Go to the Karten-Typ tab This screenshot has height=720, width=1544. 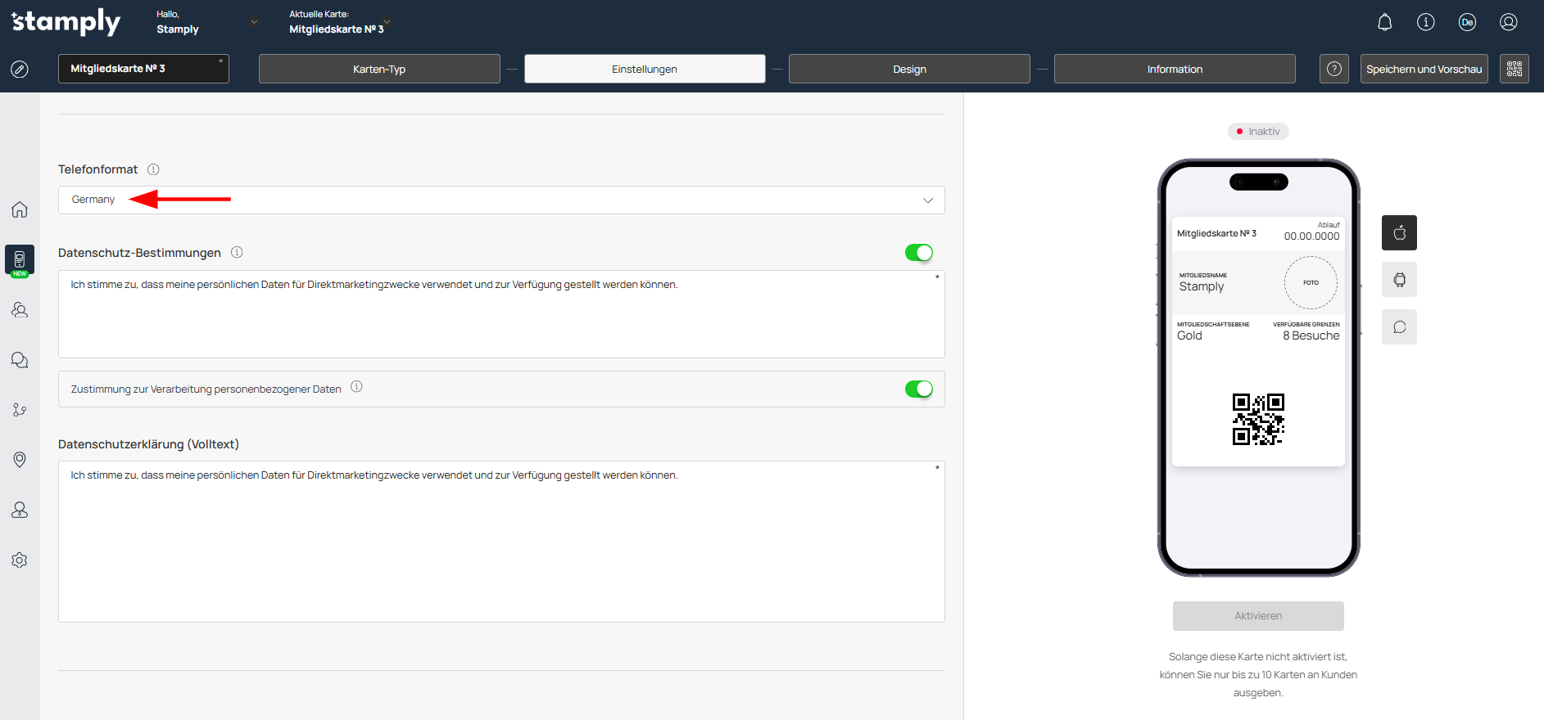coord(378,70)
